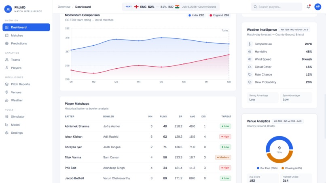Go to Matches page in sidebar

[26, 36]
